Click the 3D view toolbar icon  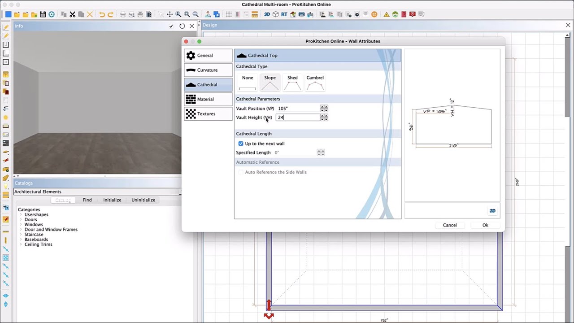click(267, 14)
